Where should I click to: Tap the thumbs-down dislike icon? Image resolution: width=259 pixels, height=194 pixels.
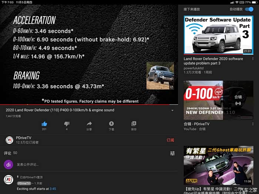pyautogui.click(x=67, y=124)
